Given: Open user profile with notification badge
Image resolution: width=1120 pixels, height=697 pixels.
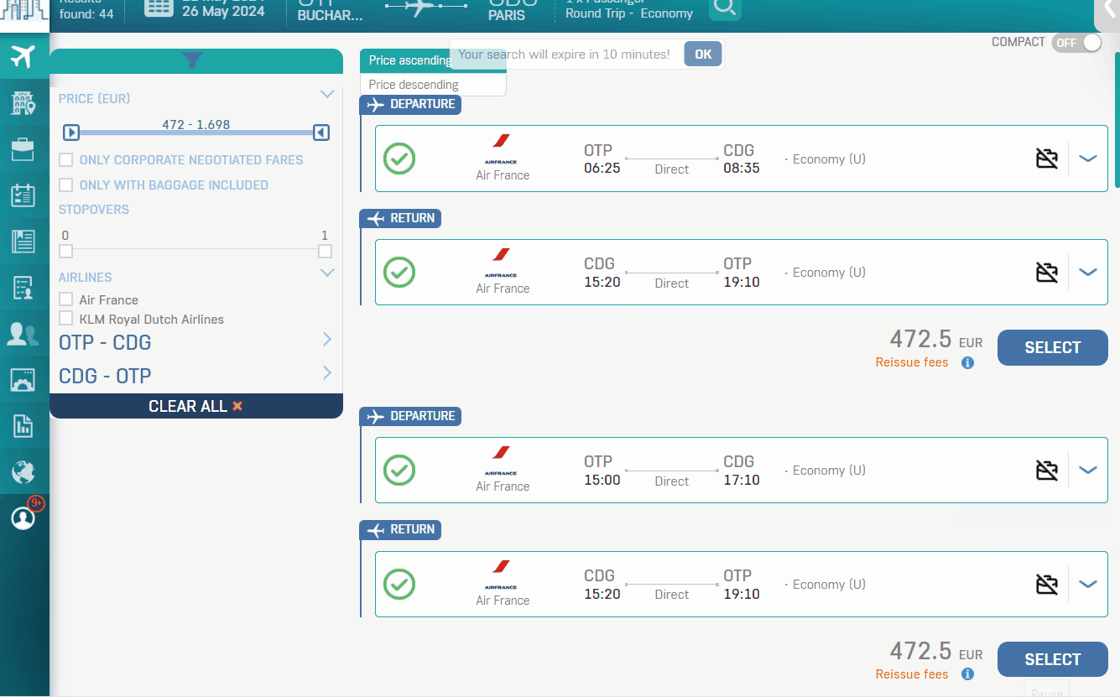Looking at the screenshot, I should (x=23, y=518).
